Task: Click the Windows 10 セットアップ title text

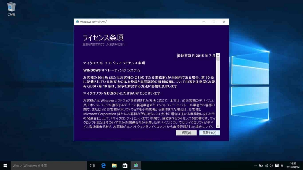Action: (x=93, y=22)
